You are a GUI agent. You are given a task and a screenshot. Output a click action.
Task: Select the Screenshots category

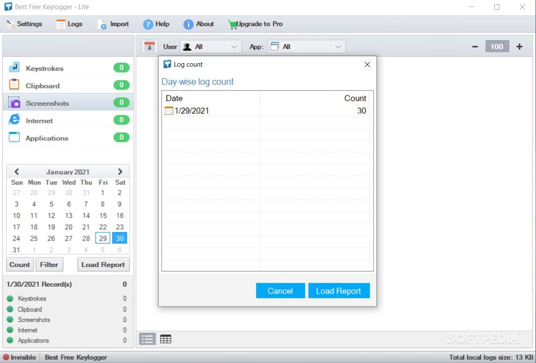click(68, 103)
